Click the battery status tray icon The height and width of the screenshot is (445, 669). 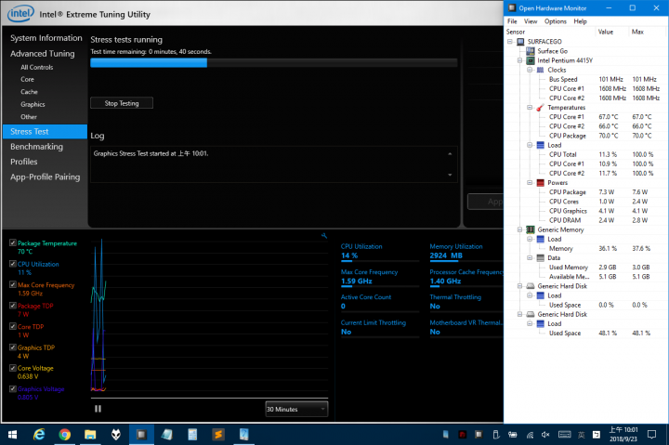pyautogui.click(x=512, y=435)
